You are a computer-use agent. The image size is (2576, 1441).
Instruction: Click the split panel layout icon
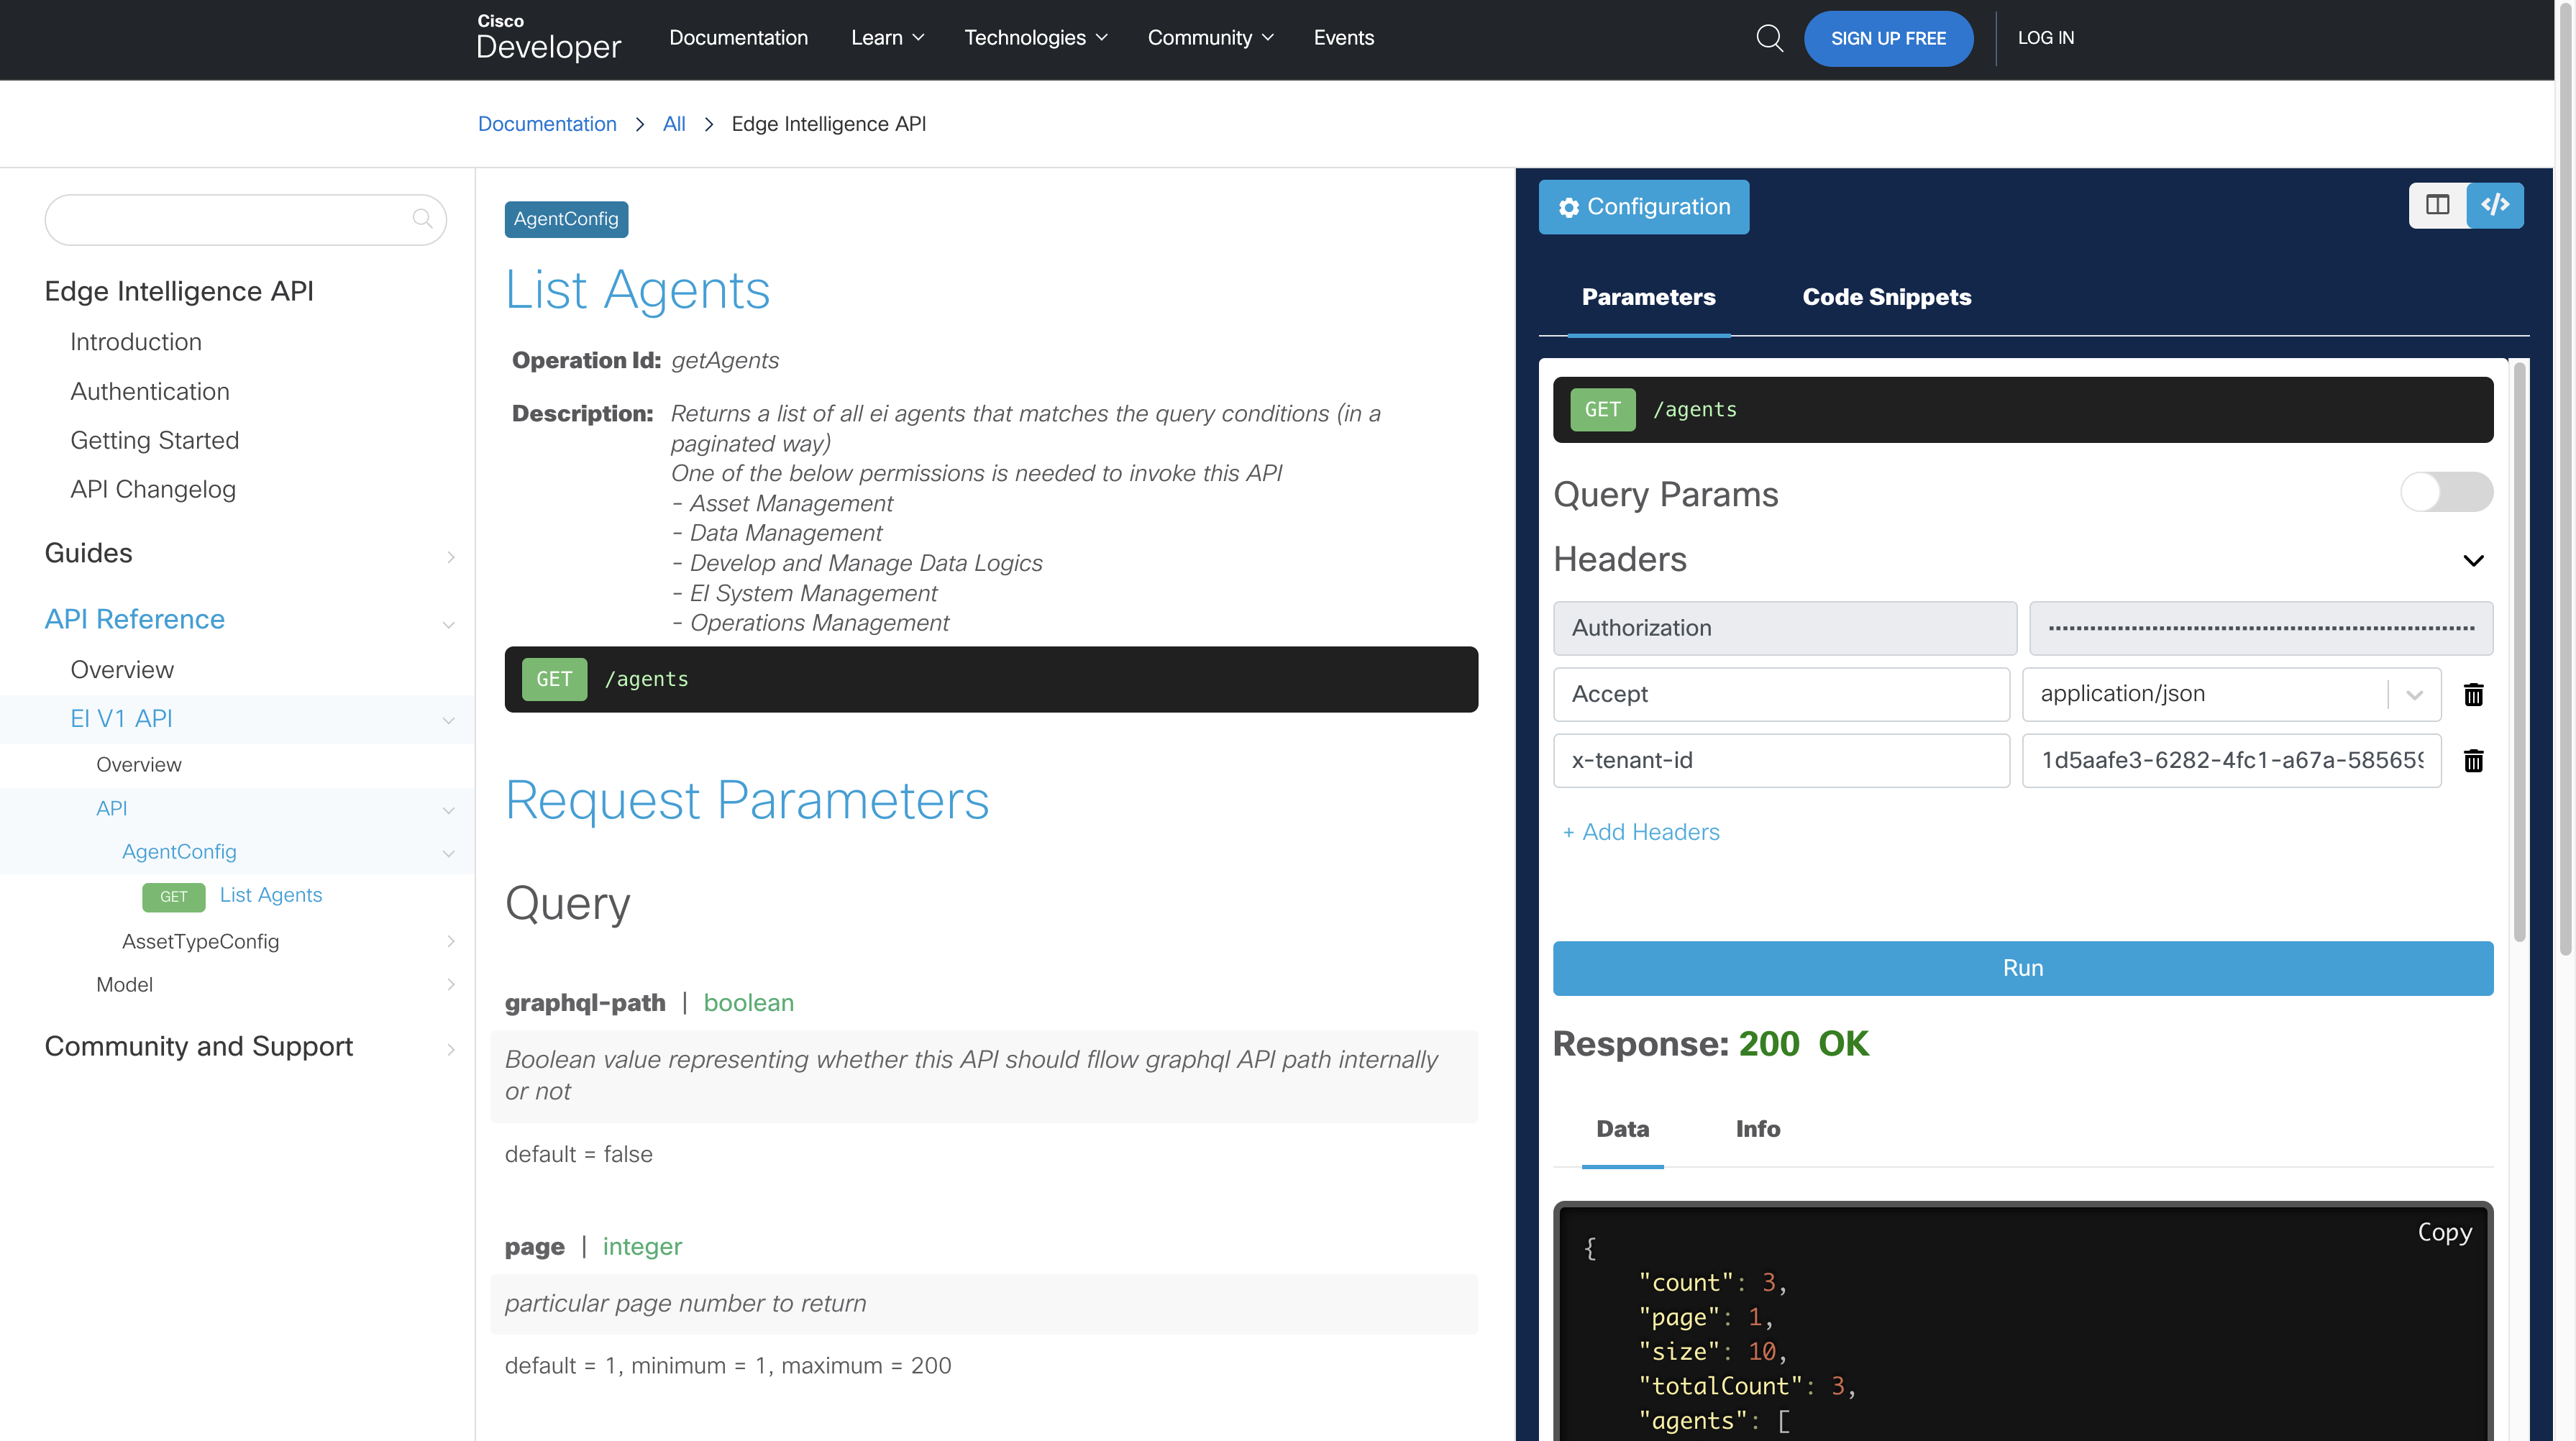2438,204
